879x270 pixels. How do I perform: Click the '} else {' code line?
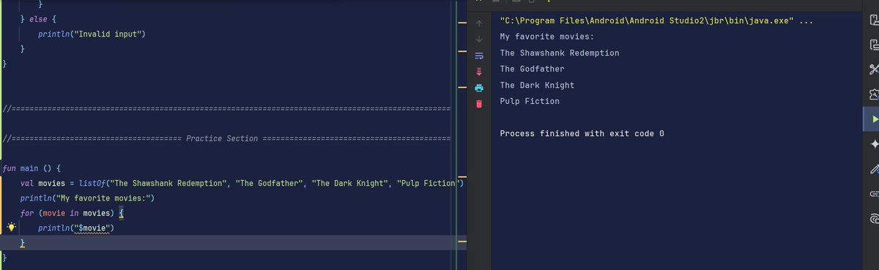[x=39, y=20]
